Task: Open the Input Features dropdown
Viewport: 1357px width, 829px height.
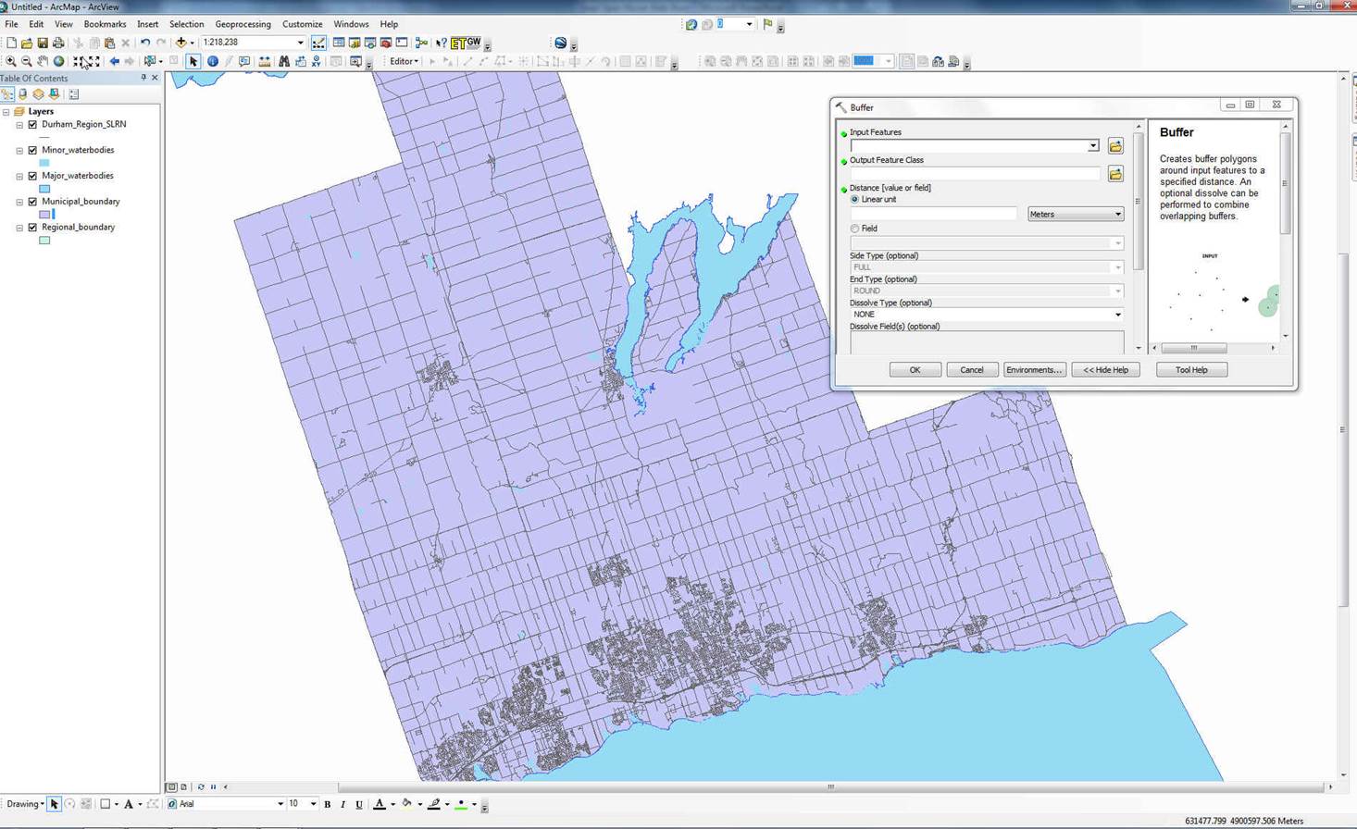Action: tap(1093, 146)
